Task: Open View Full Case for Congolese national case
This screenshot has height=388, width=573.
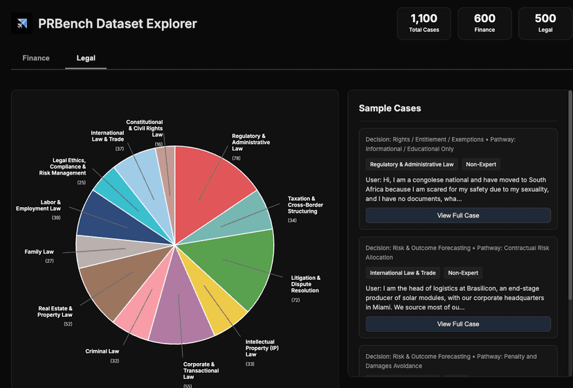Action: [457, 215]
